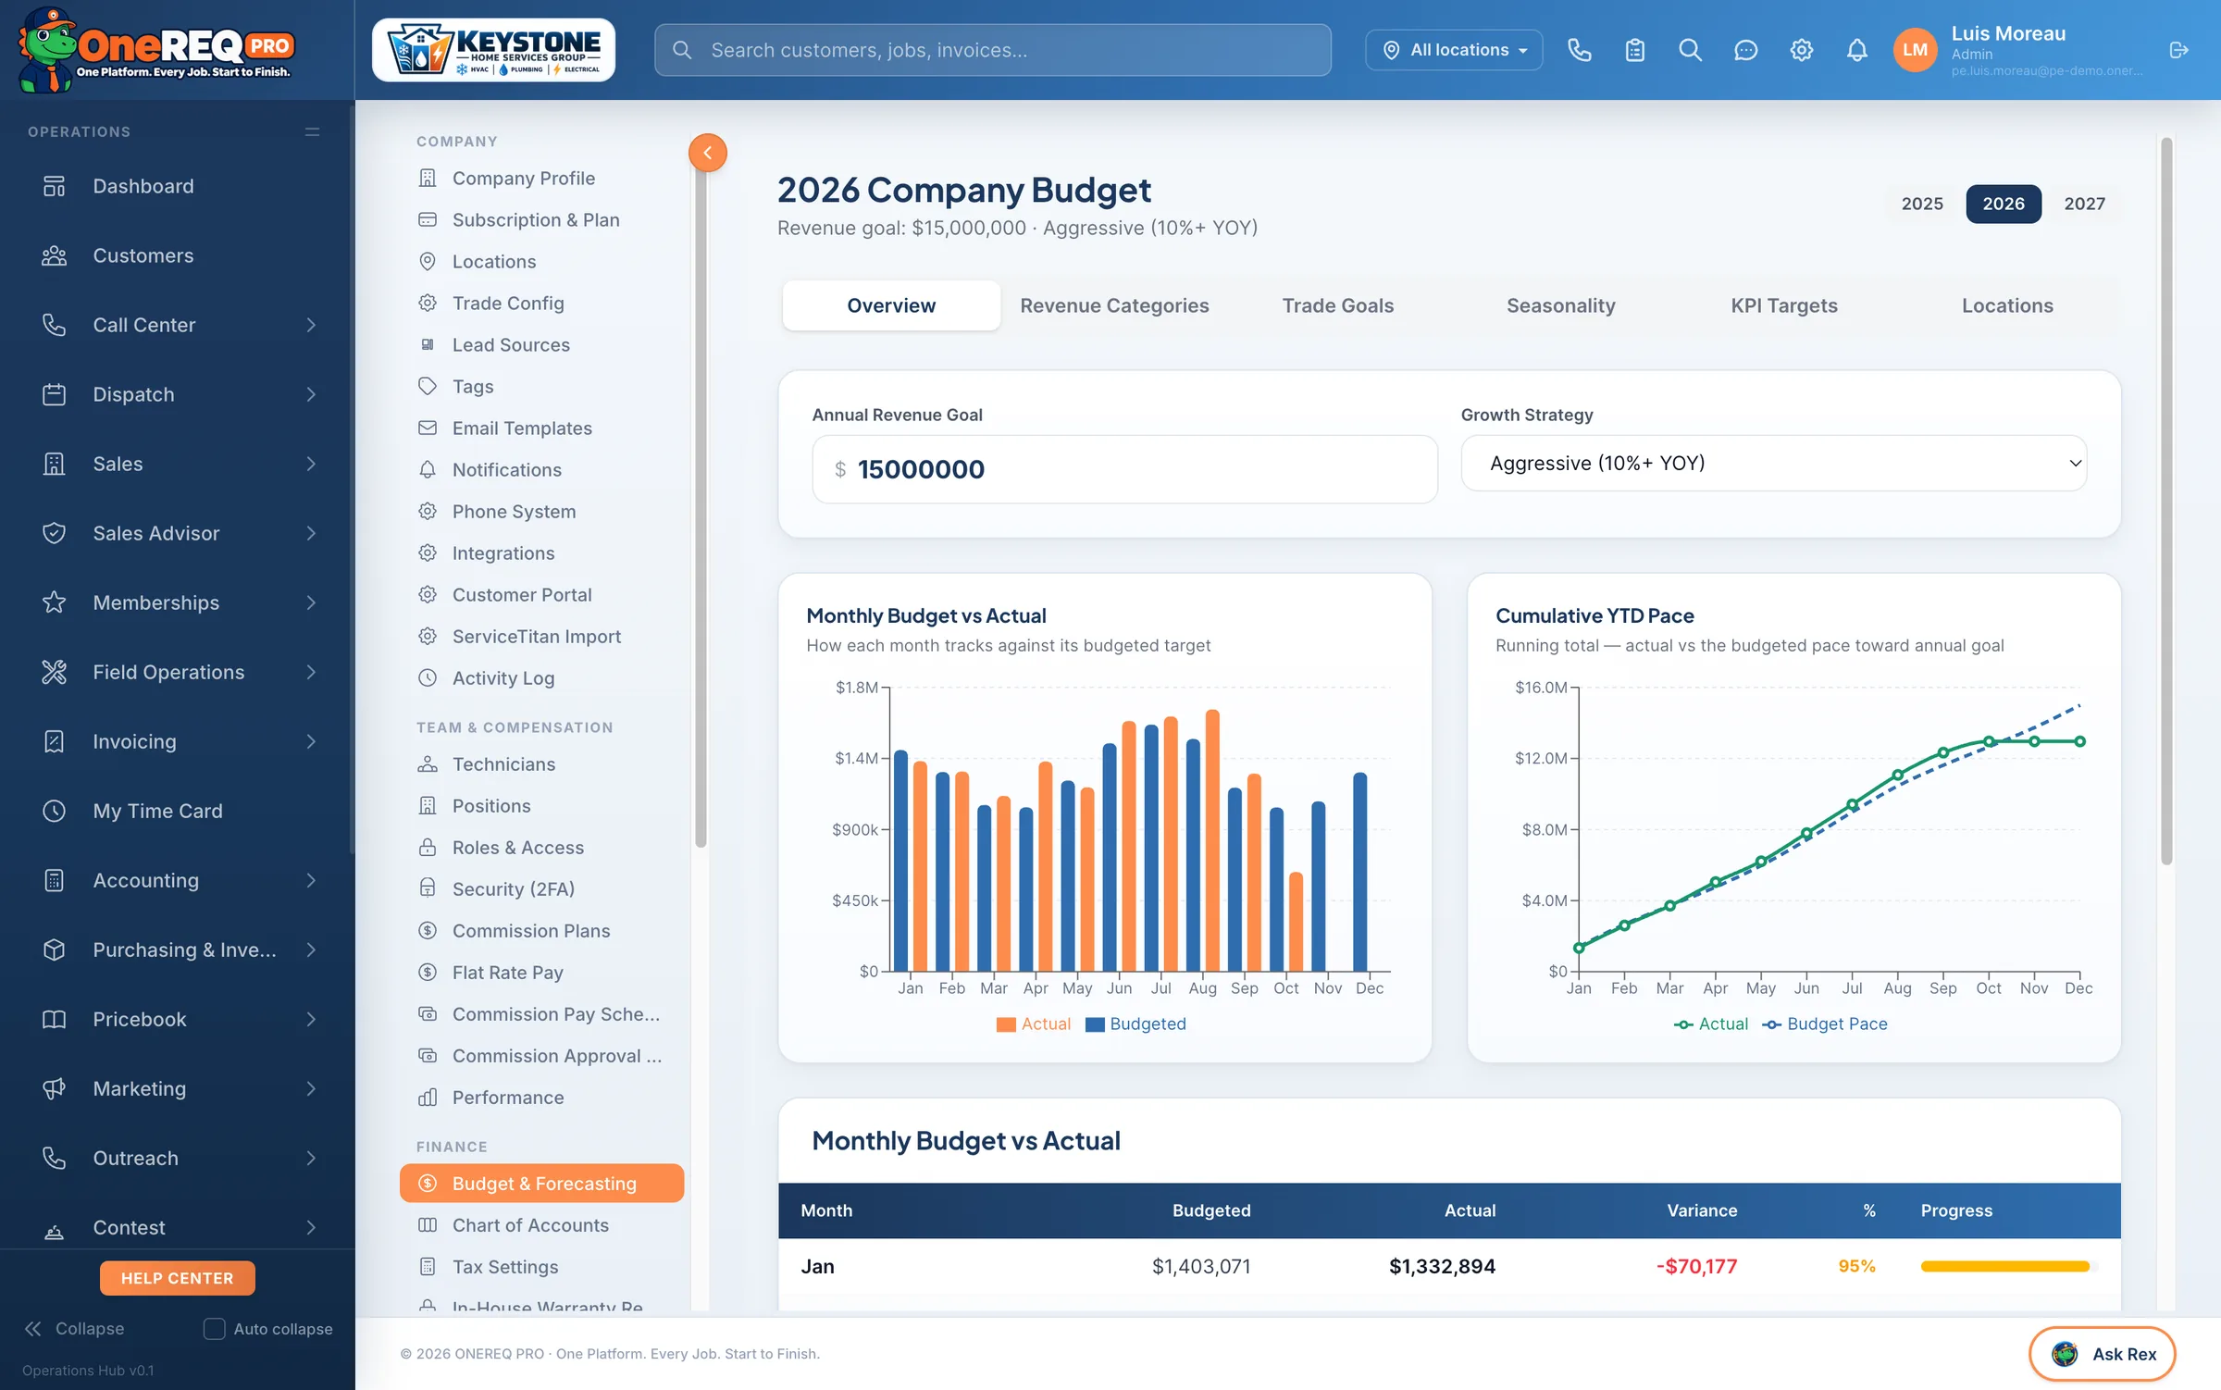Click the customers, jobs, invoices search box

[992, 50]
